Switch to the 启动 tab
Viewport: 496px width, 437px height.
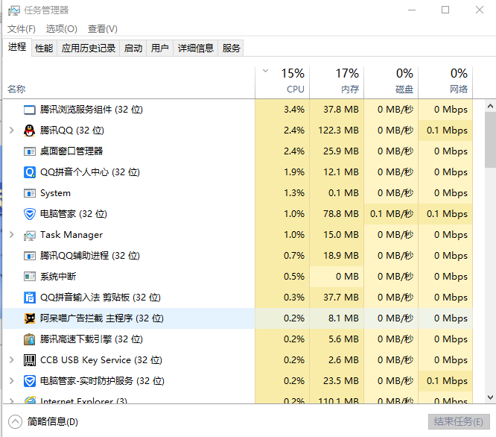[x=133, y=48]
